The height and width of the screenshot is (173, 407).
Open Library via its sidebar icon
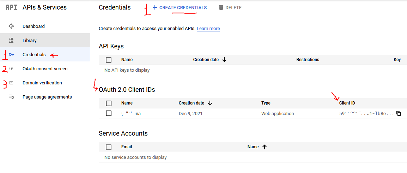tap(11, 40)
